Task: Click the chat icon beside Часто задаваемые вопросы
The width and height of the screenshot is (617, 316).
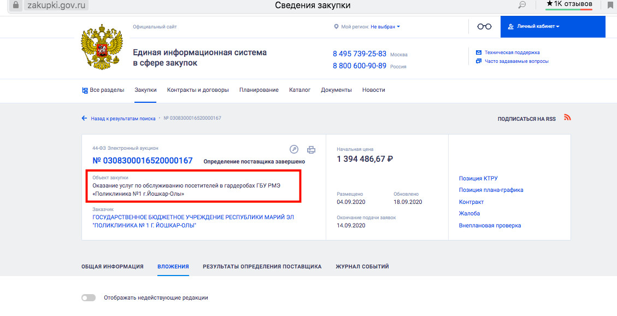Action: [x=479, y=61]
